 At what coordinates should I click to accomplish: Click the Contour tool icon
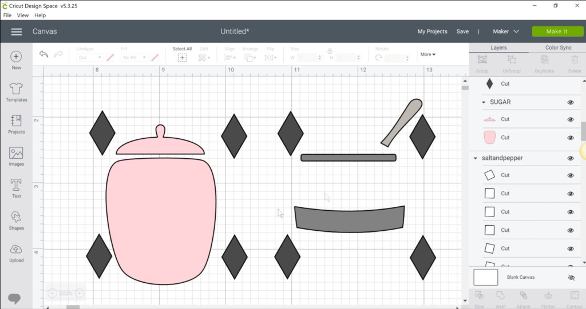click(x=575, y=295)
